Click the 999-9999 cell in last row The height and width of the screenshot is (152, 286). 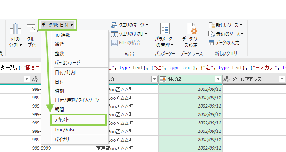[x=63, y=148]
